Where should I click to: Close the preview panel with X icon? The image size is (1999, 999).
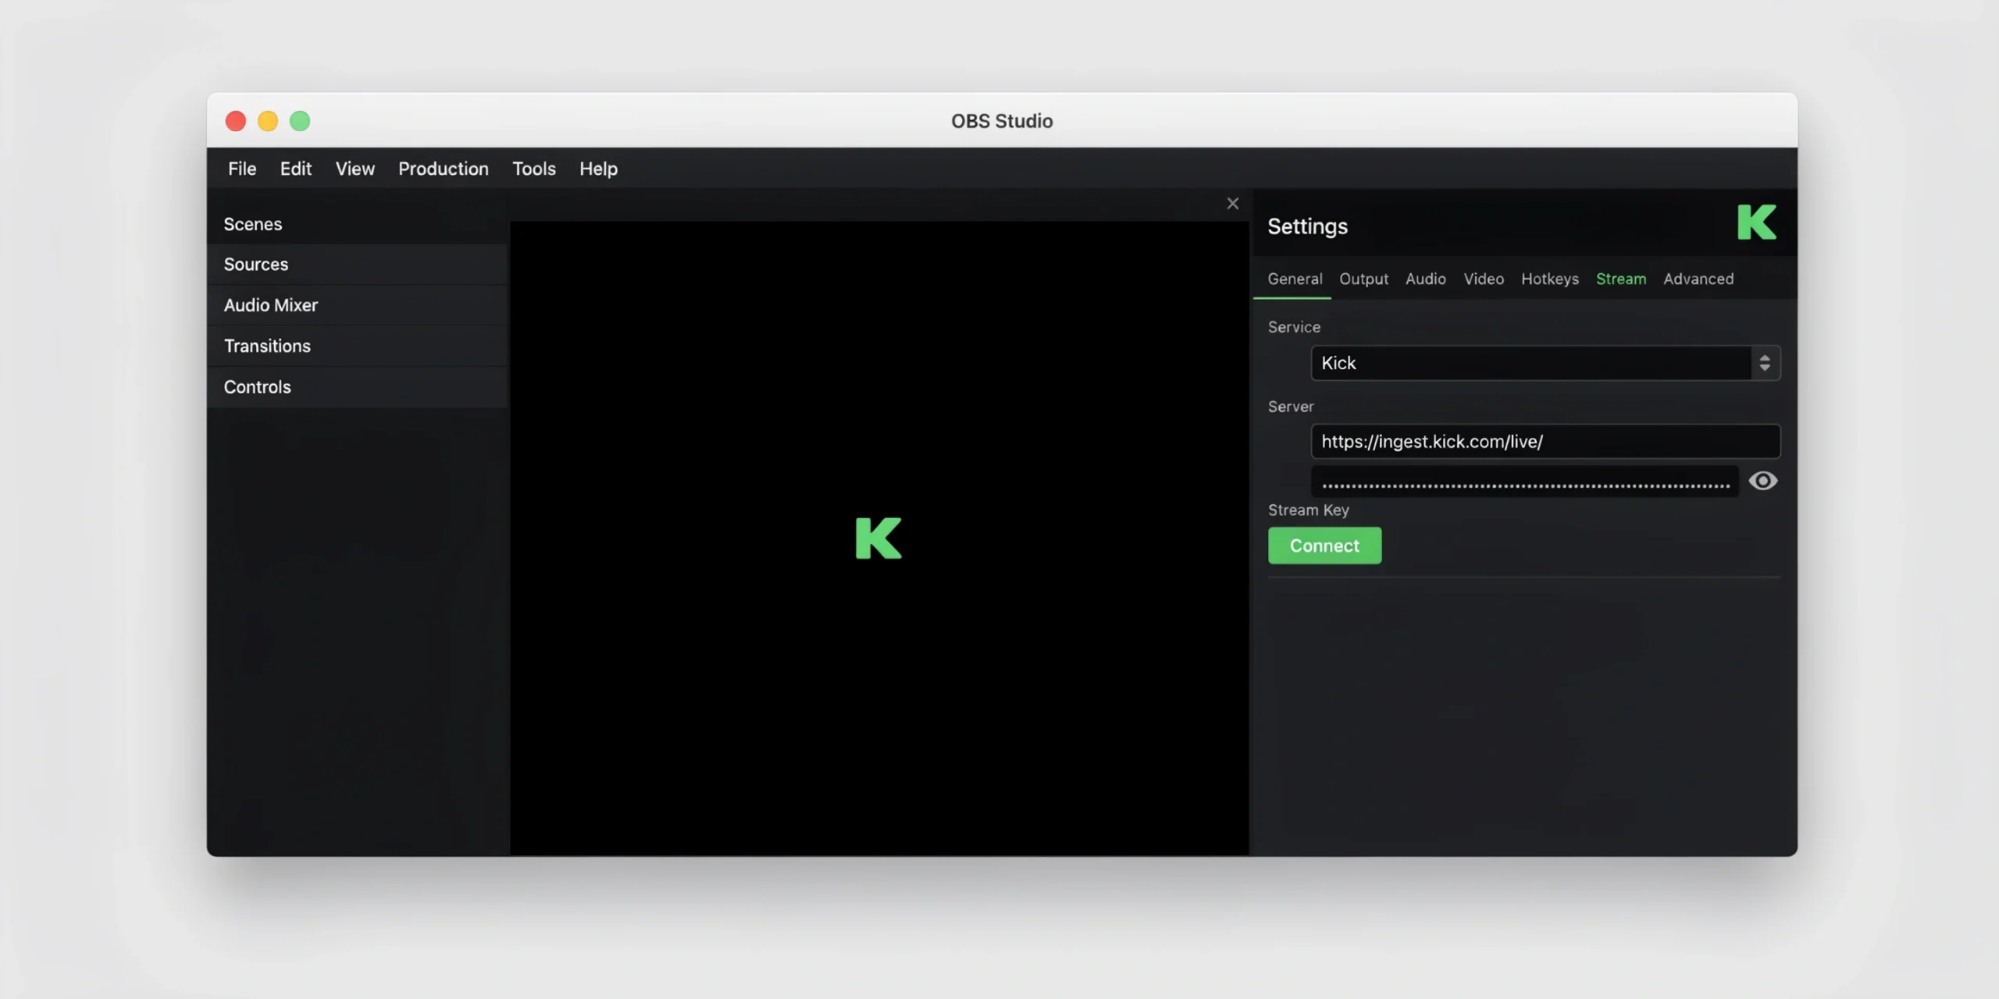(1232, 204)
